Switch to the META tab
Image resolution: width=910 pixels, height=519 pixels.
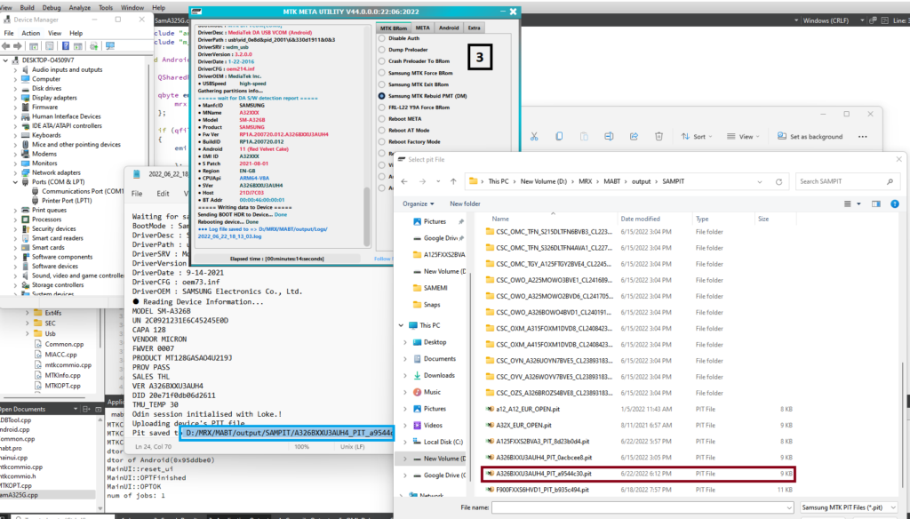point(422,28)
